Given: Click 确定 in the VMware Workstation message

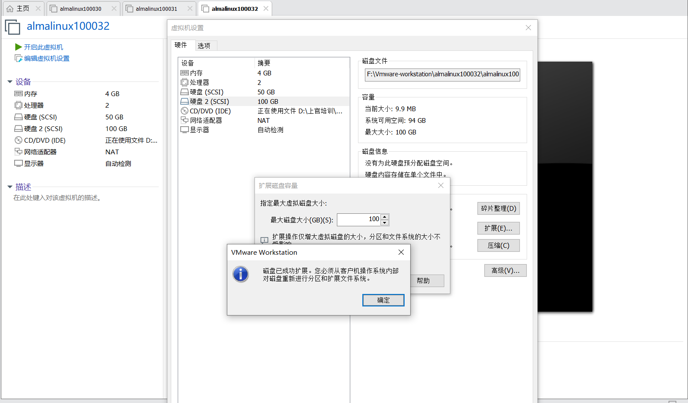Looking at the screenshot, I should (383, 300).
